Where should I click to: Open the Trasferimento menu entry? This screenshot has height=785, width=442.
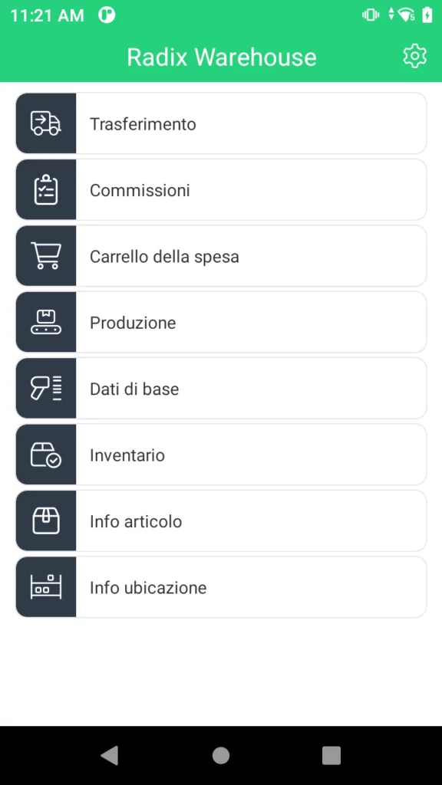click(221, 123)
